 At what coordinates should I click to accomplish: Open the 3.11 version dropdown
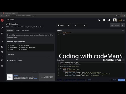(80, 25)
